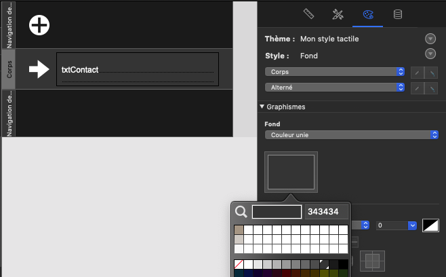Select the txtContact field on the layout

coord(138,69)
